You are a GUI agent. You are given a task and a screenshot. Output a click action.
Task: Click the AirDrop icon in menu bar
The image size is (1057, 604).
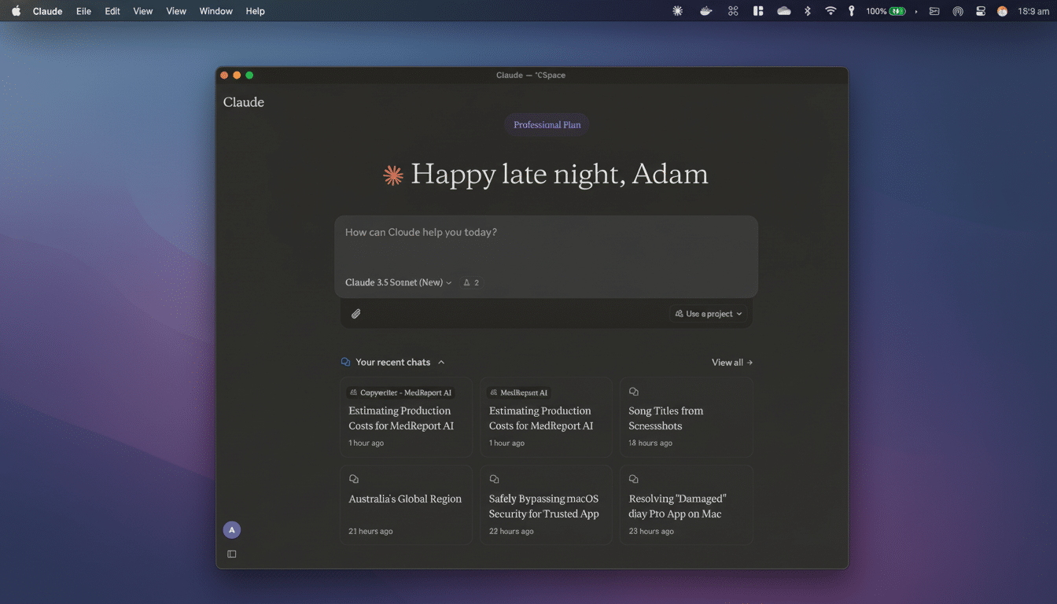click(x=958, y=11)
